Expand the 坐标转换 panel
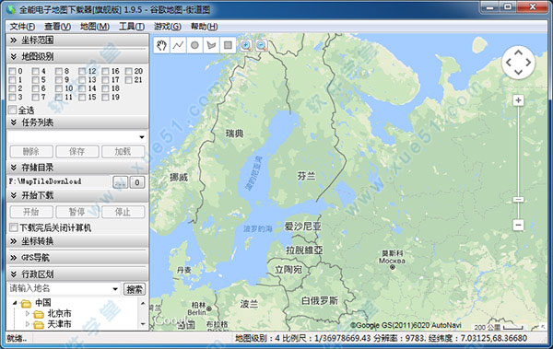 coord(77,241)
